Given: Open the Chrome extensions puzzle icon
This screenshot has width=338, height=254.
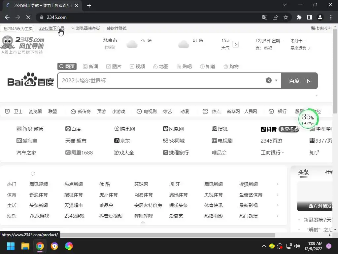Looking at the screenshot, I should 299,17.
